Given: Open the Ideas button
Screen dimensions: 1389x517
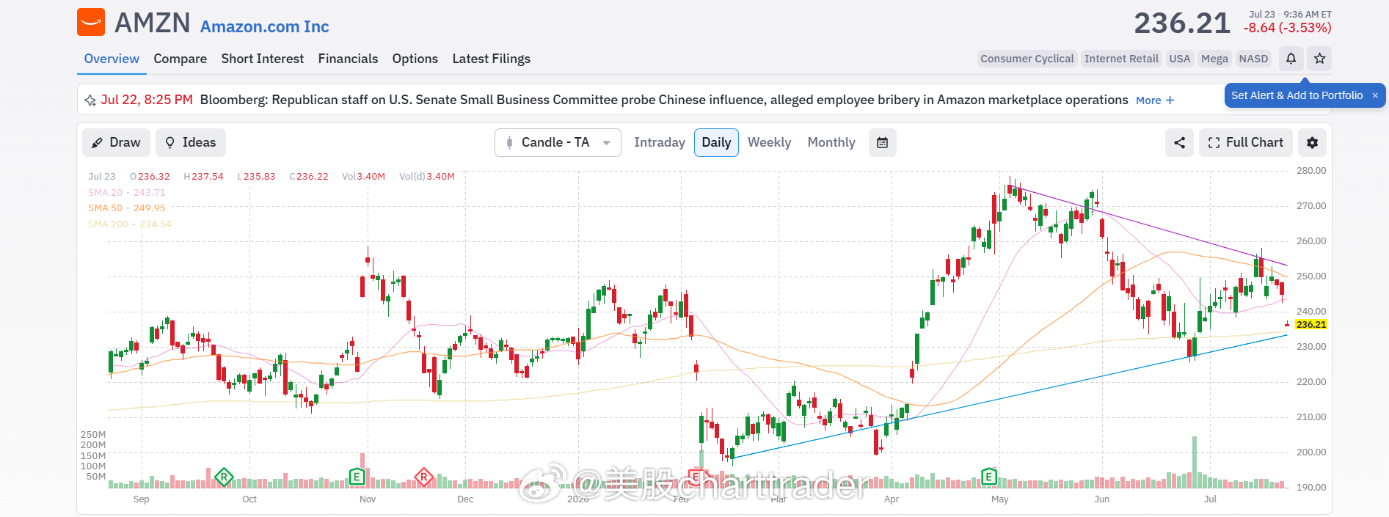Looking at the screenshot, I should tap(191, 142).
